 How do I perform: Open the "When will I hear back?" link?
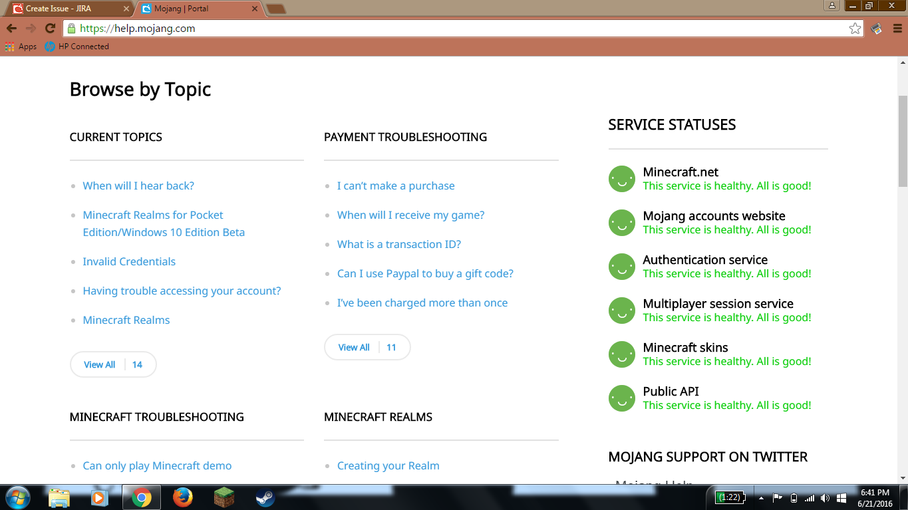pos(138,186)
